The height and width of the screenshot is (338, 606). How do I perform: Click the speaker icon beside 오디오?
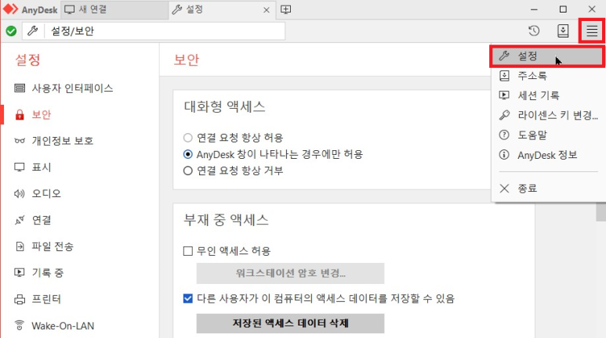tap(20, 193)
